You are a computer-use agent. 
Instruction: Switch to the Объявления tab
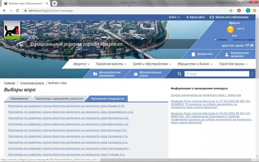(19, 99)
